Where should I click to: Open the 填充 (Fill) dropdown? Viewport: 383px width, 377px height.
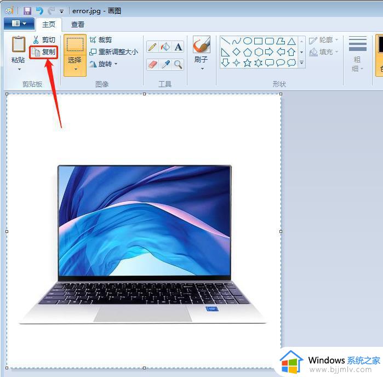pyautogui.click(x=323, y=52)
